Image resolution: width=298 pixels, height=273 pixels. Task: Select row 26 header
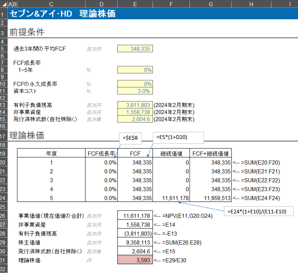coord(4,216)
